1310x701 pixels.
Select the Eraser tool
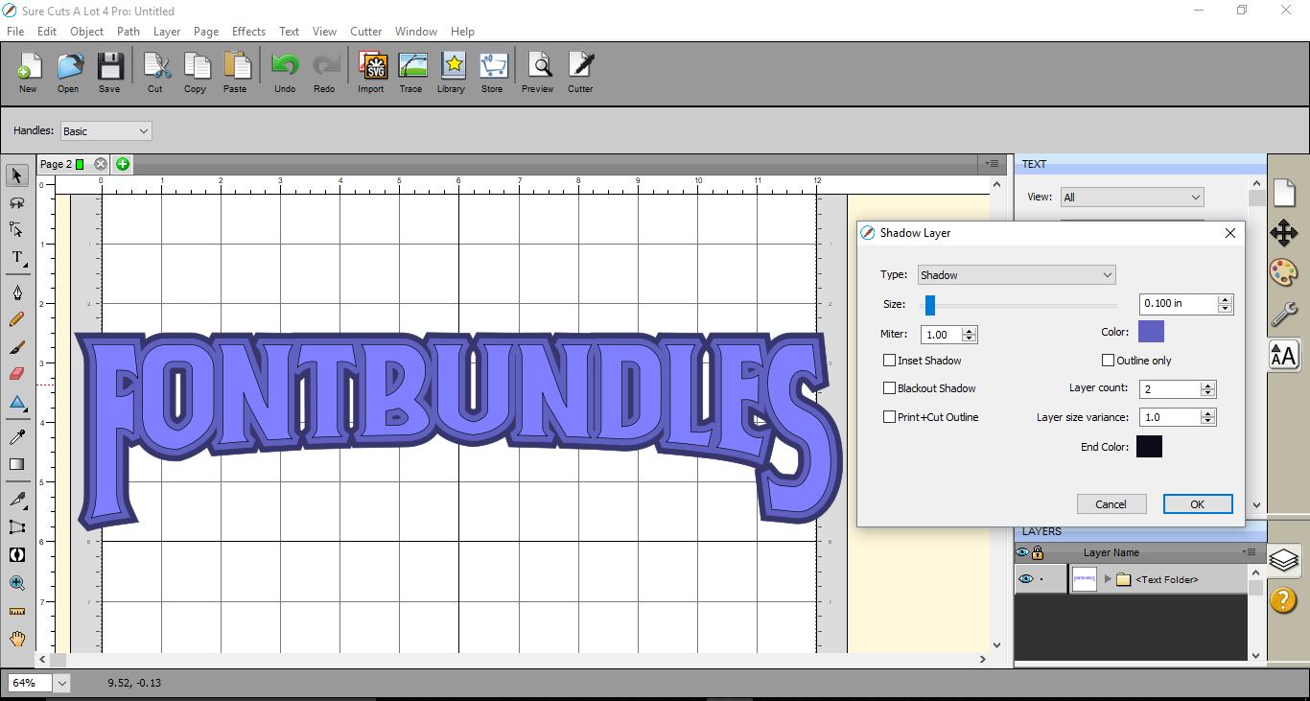16,374
